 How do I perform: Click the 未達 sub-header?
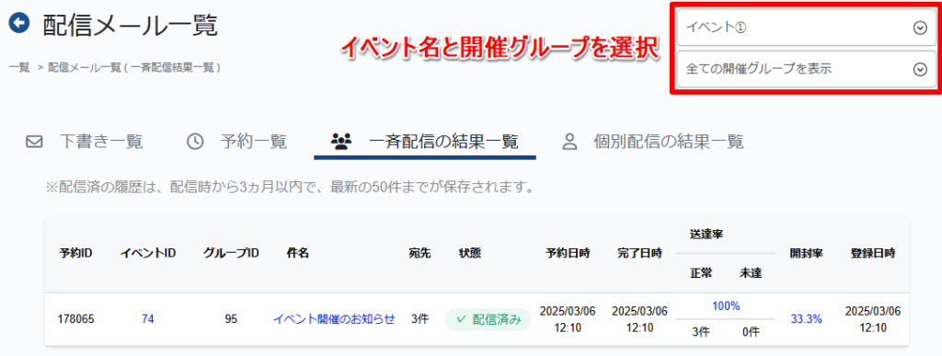751,273
